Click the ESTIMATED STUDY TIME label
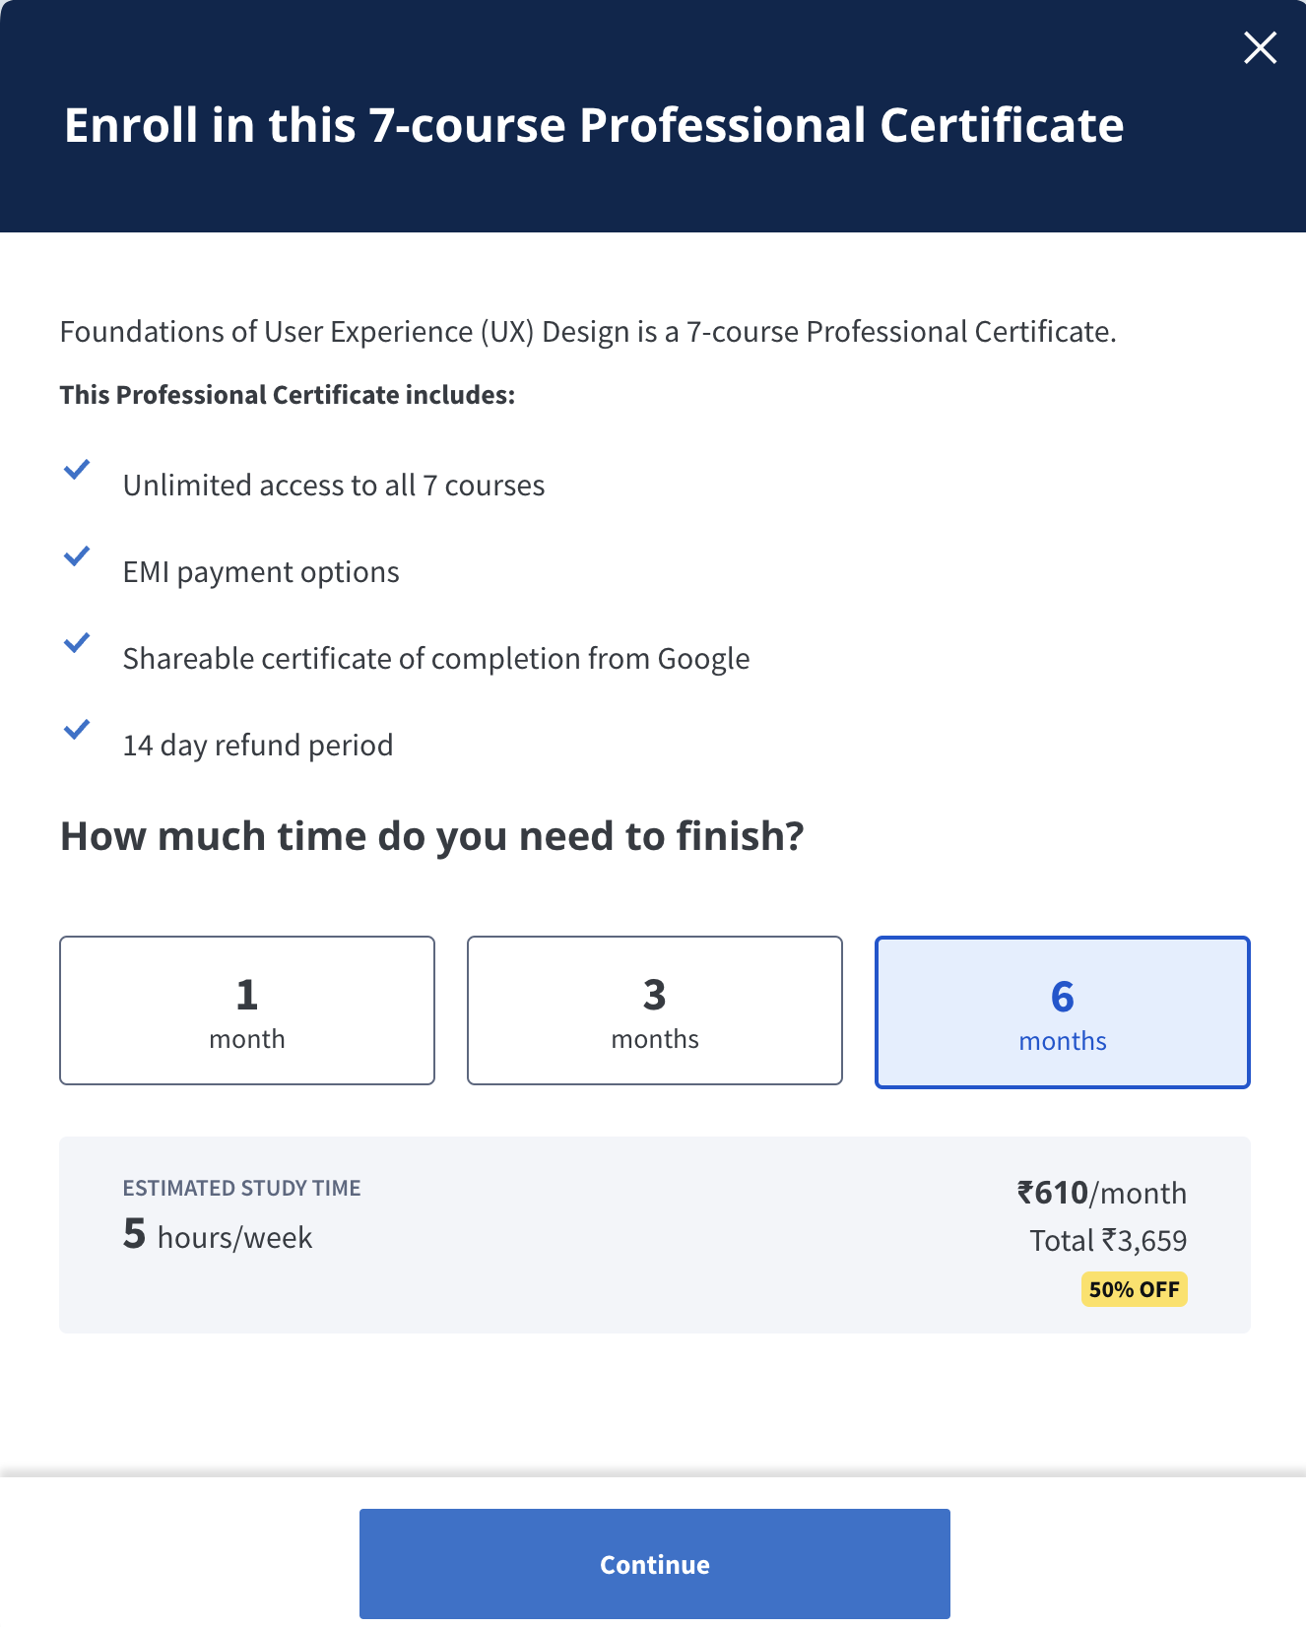 point(241,1188)
